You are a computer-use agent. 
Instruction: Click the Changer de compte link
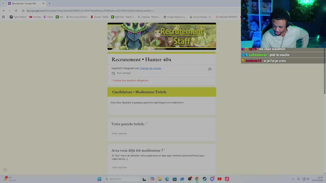tap(150, 68)
